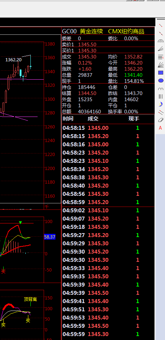Select the 04:59:35 trade row
Screen dimensions: 165x340
[108, 277]
